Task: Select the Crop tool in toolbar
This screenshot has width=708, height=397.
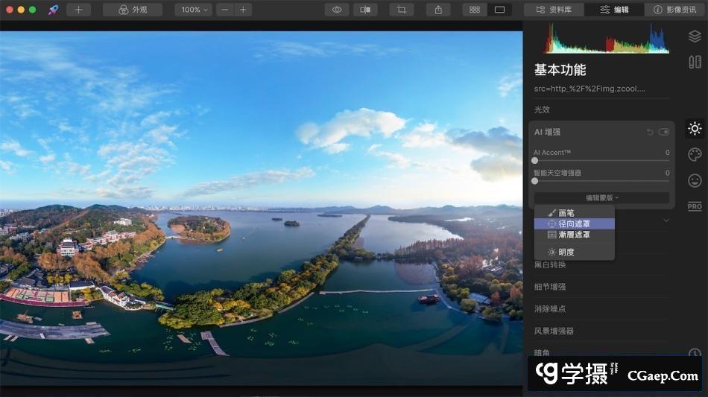Action: (x=401, y=10)
